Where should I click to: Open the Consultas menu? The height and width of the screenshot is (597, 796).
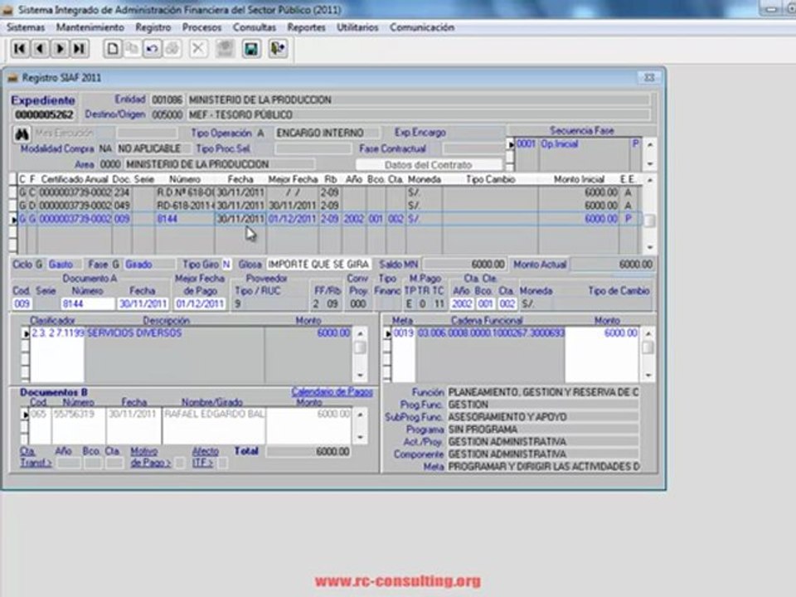click(x=255, y=27)
